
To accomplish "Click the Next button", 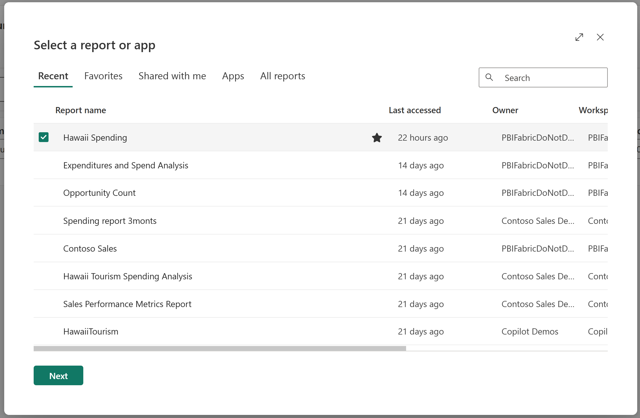I will [x=58, y=375].
